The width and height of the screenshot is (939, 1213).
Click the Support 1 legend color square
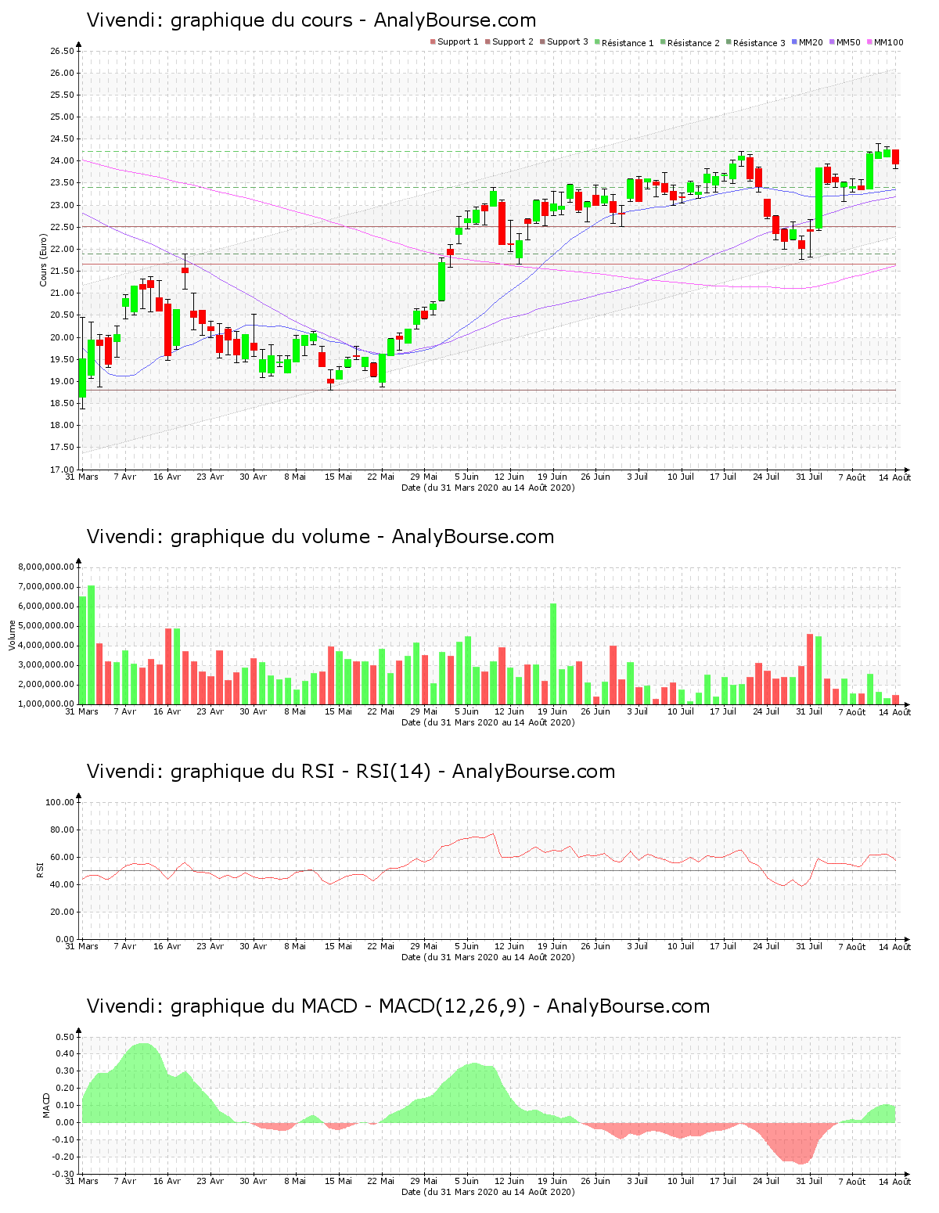tap(433, 41)
